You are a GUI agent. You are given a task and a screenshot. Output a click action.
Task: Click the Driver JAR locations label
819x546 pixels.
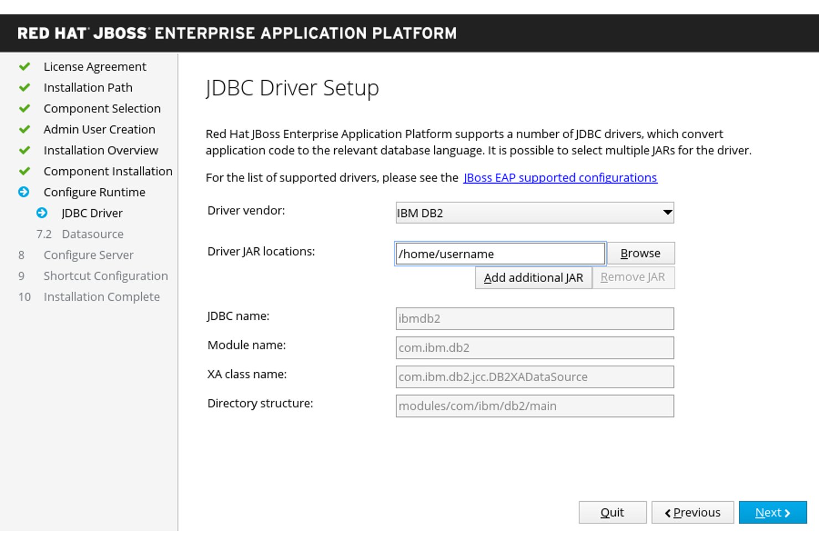261,252
